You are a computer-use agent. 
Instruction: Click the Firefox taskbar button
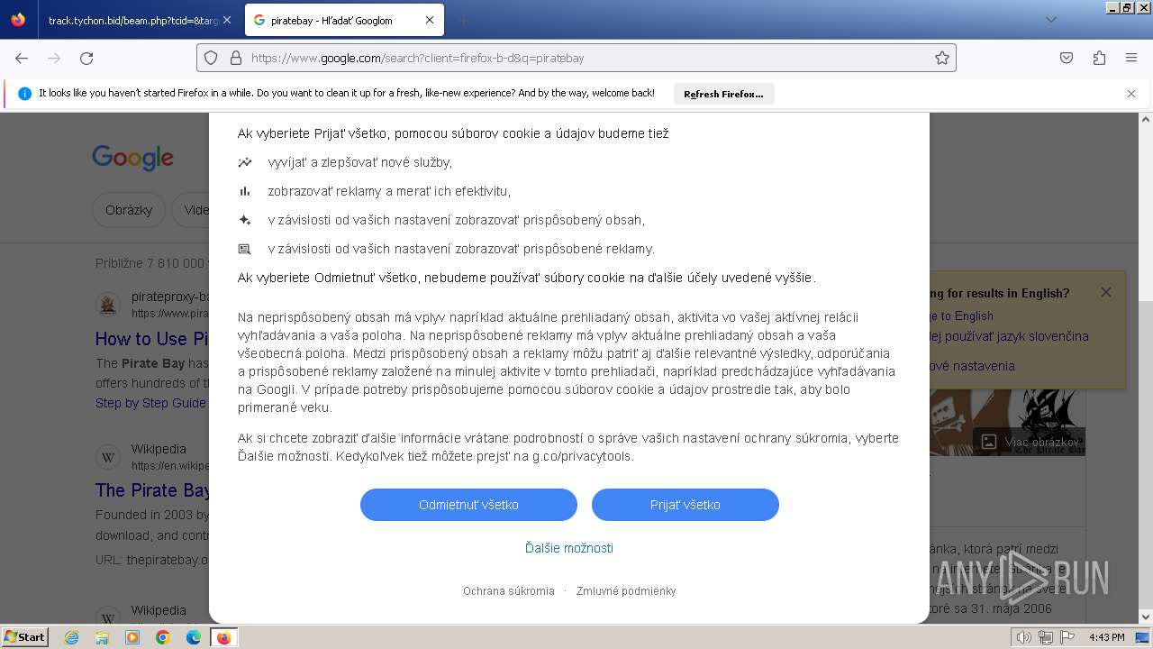tap(224, 637)
